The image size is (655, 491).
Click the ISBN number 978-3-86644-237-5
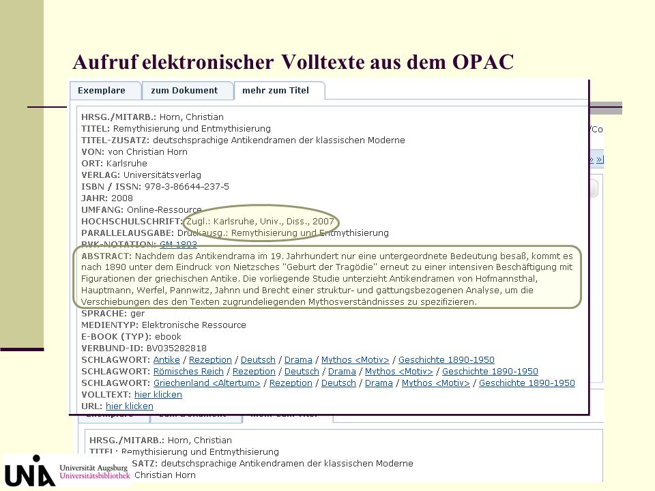click(x=187, y=187)
